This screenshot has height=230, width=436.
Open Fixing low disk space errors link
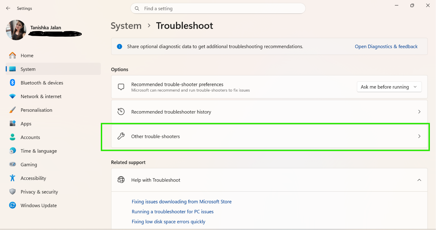pos(169,221)
